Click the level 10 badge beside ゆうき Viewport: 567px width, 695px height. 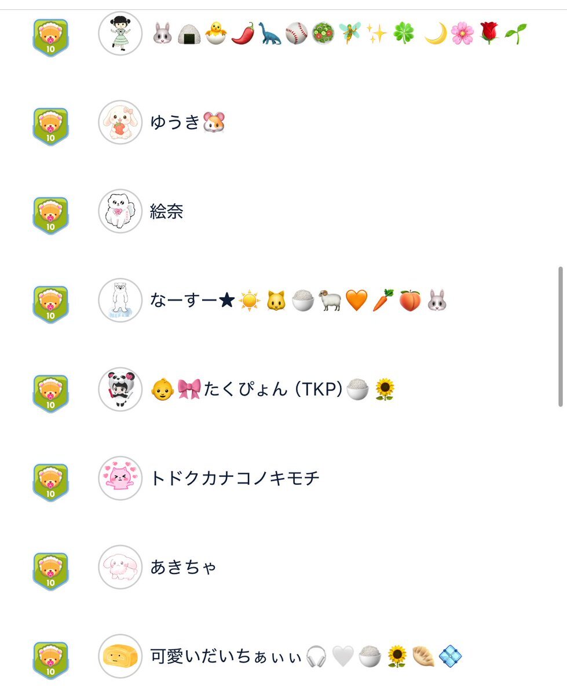(50, 127)
